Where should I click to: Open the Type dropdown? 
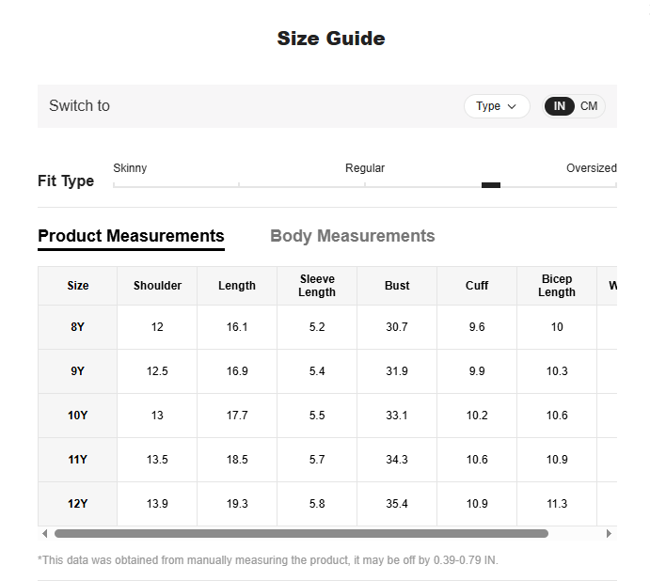tap(497, 106)
